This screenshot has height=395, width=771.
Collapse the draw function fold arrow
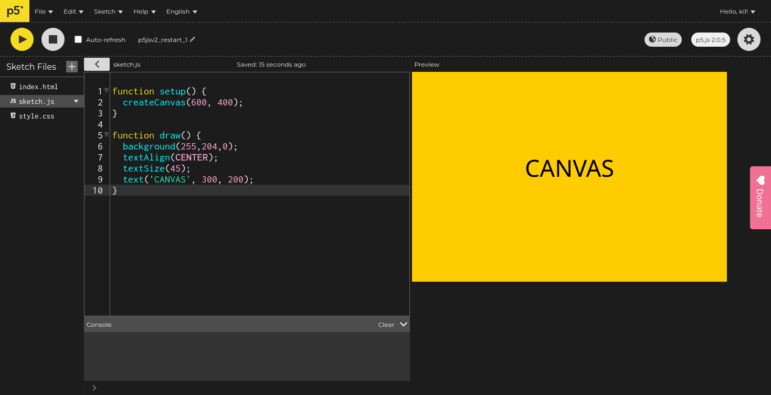pyautogui.click(x=107, y=135)
